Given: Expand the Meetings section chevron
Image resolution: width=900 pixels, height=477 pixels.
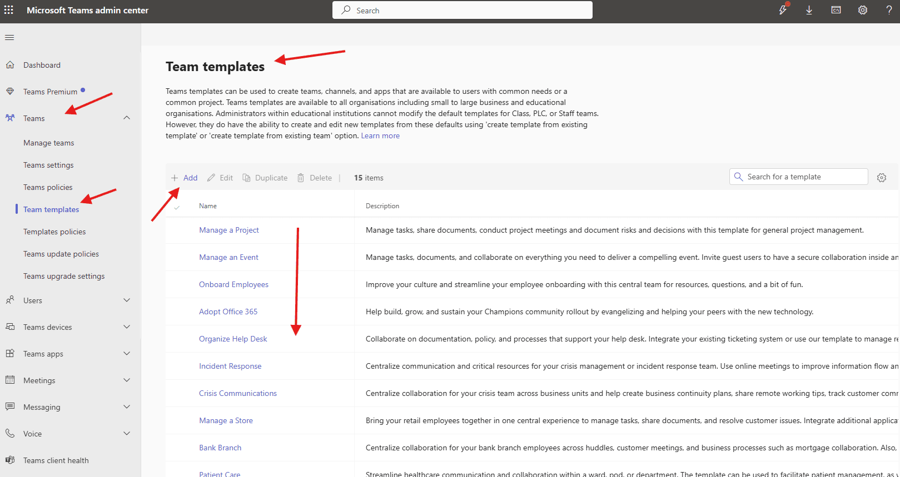Looking at the screenshot, I should coord(127,380).
